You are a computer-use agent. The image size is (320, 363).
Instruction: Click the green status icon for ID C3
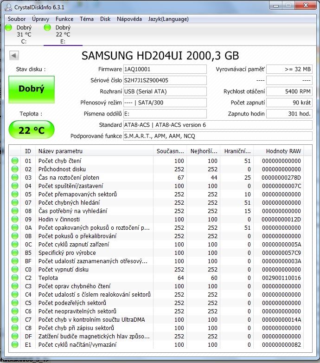[15, 286]
